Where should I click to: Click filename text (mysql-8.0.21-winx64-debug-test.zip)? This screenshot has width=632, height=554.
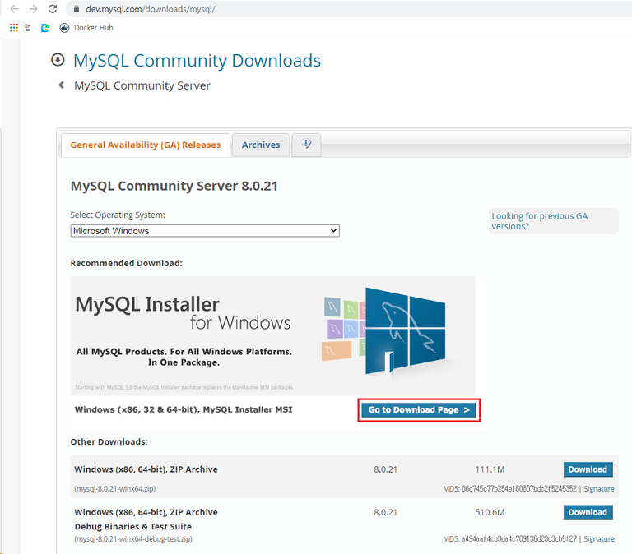(133, 539)
